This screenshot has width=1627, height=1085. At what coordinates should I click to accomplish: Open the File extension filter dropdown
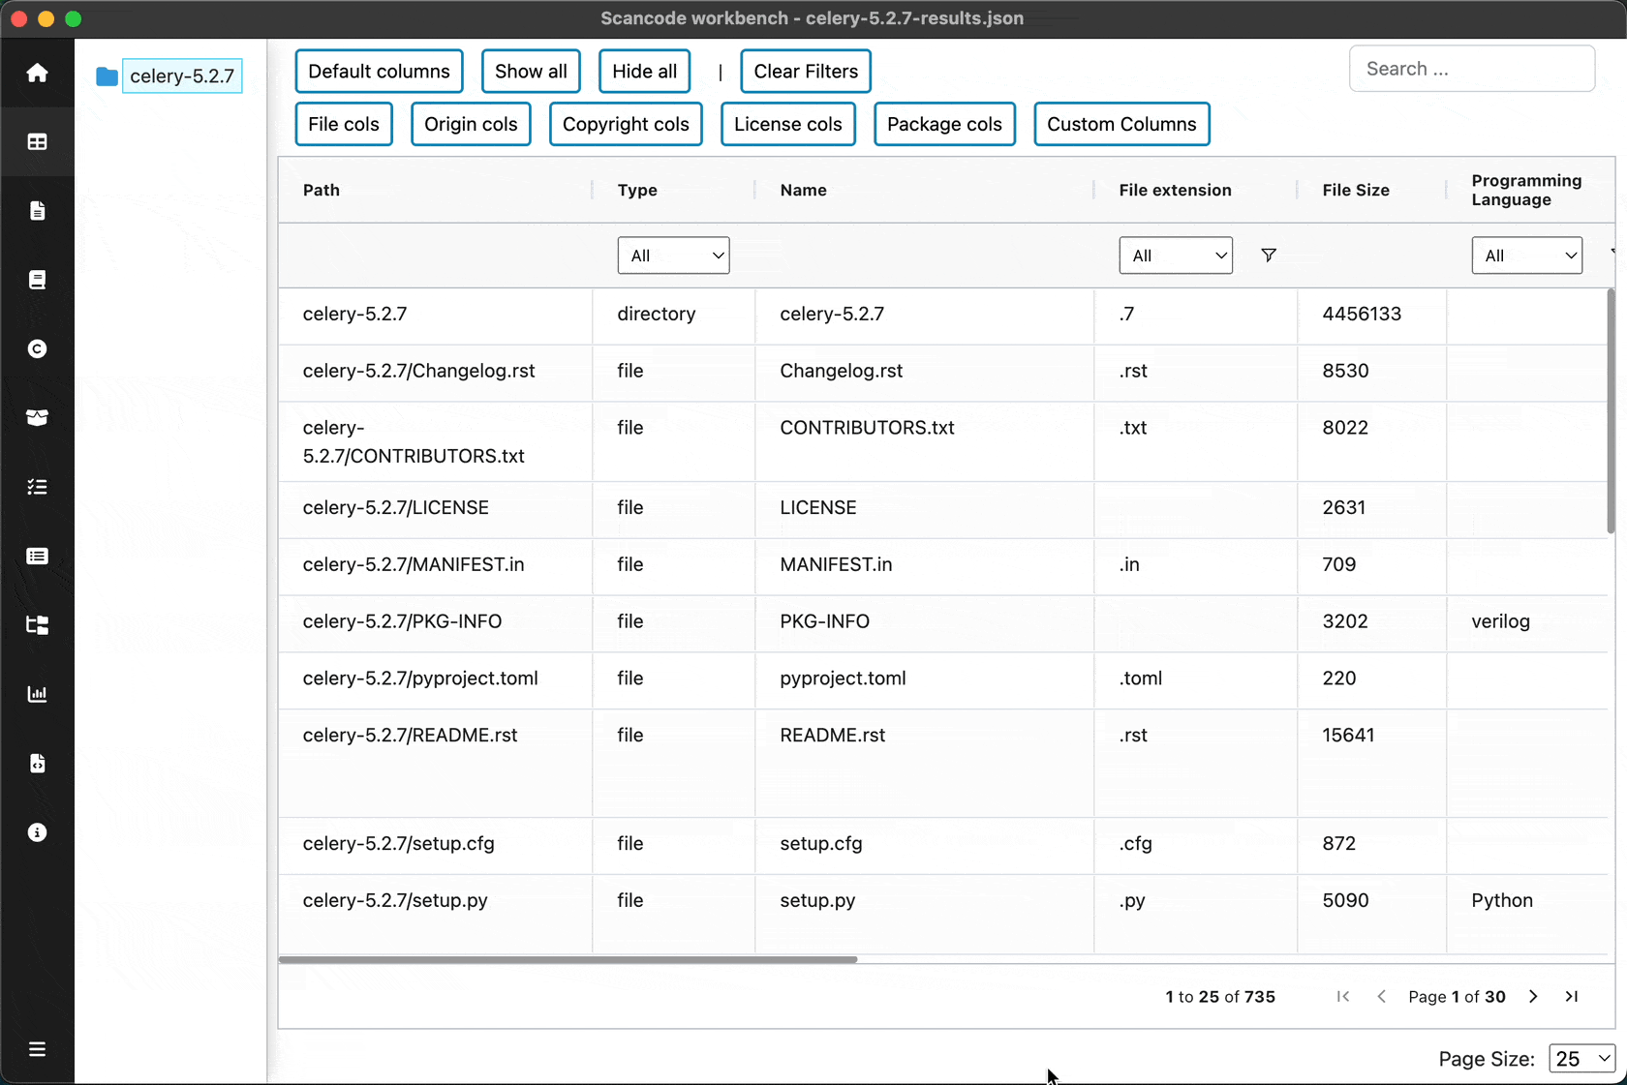pos(1176,256)
